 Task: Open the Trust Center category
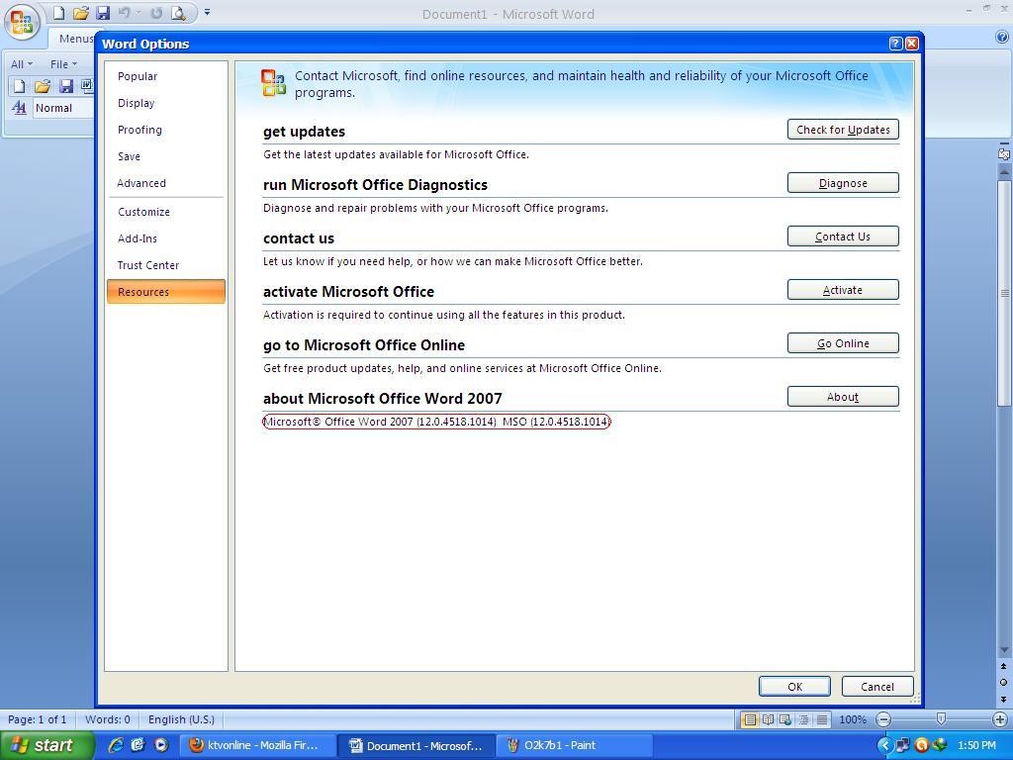tap(148, 265)
